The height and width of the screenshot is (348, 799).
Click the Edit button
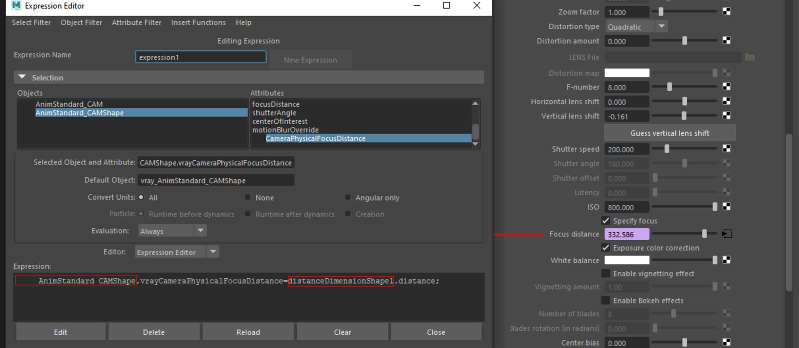click(x=61, y=332)
